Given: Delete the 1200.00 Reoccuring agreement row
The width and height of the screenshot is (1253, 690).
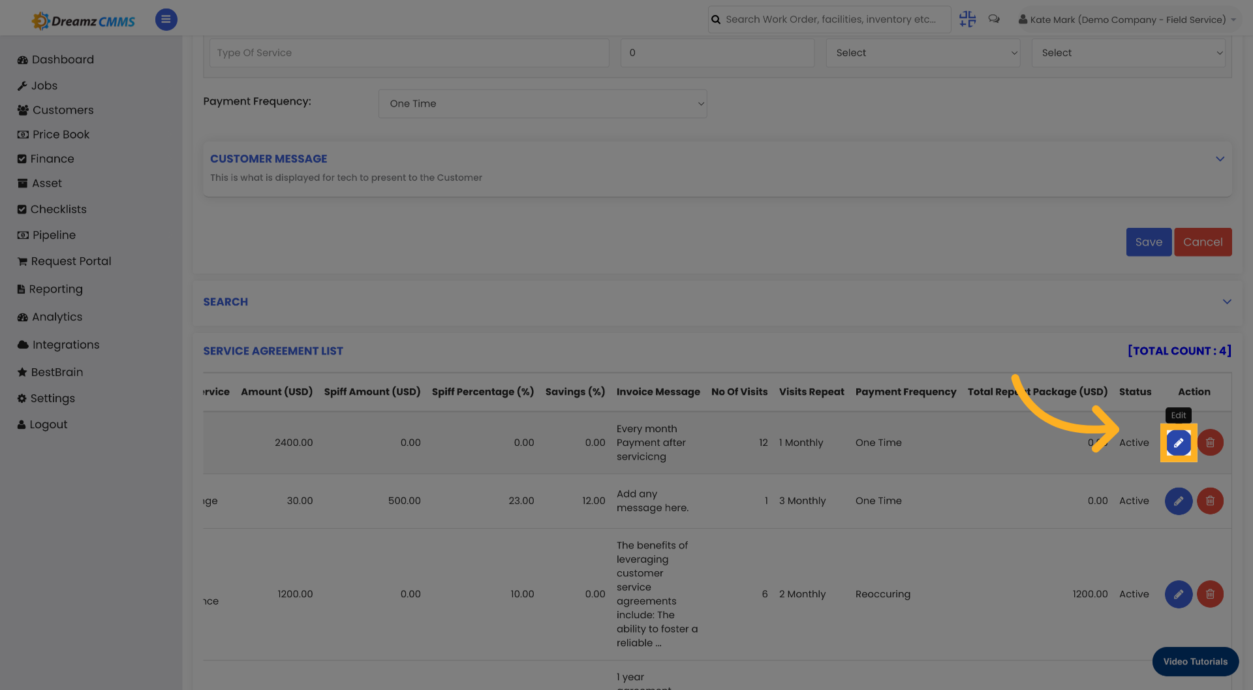Looking at the screenshot, I should coord(1210,594).
